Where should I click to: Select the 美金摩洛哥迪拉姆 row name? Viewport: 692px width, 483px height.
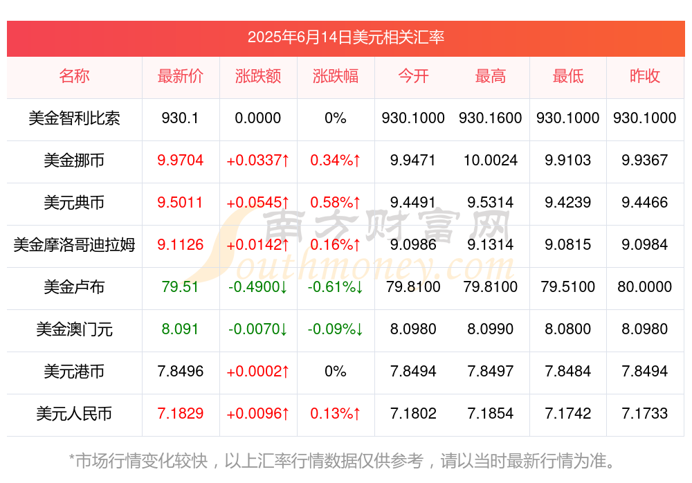[74, 244]
